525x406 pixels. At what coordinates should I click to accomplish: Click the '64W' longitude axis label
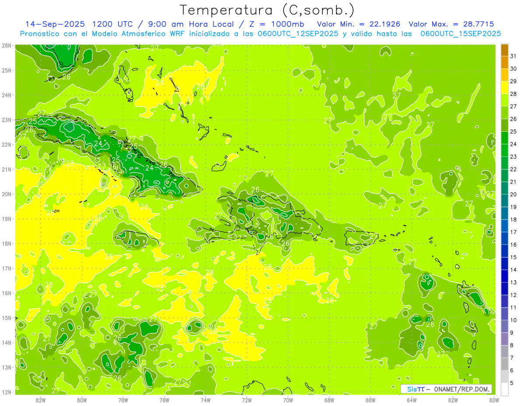pos(411,400)
